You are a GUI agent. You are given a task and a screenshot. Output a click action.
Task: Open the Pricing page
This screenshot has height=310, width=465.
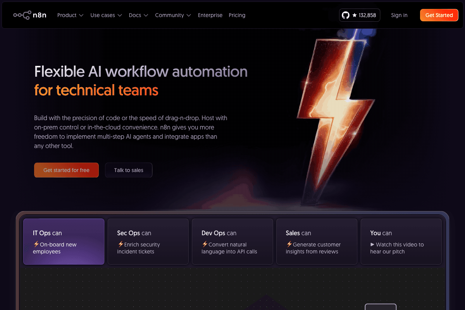(x=237, y=15)
